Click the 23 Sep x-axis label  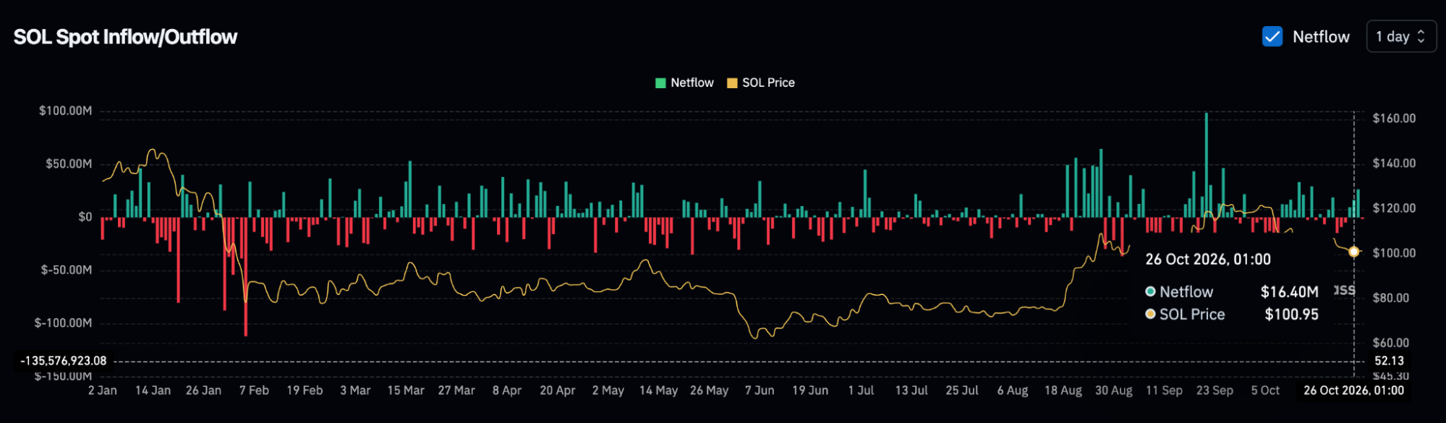[x=1215, y=390]
